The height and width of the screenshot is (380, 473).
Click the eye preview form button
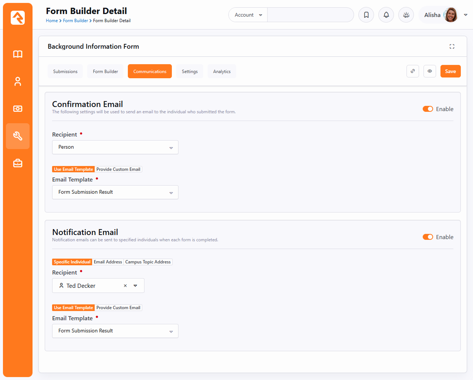[430, 71]
